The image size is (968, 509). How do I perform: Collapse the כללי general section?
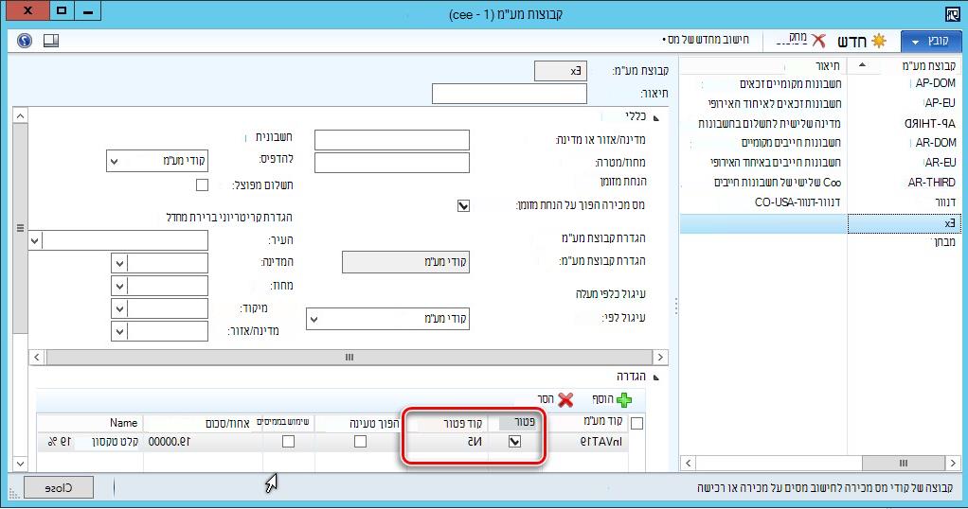coord(655,118)
